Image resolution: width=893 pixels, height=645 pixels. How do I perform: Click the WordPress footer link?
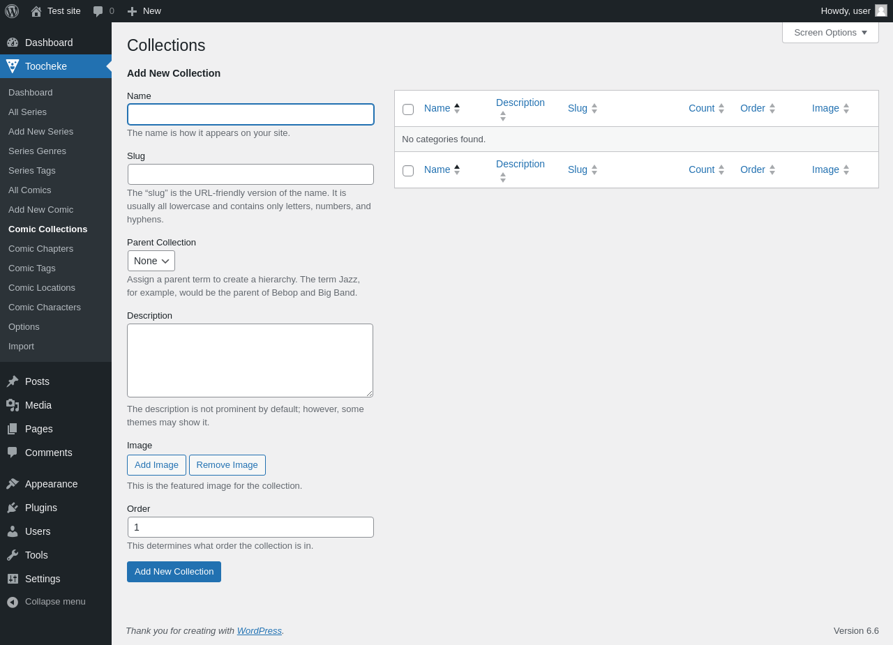(x=260, y=630)
